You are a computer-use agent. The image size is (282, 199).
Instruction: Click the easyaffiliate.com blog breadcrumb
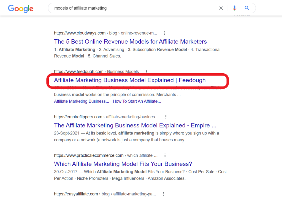(105, 194)
